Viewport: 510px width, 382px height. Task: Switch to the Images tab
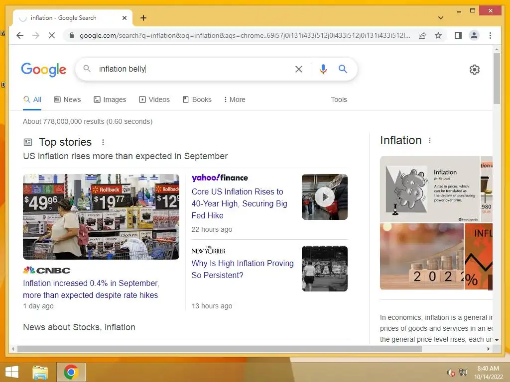[x=110, y=99]
